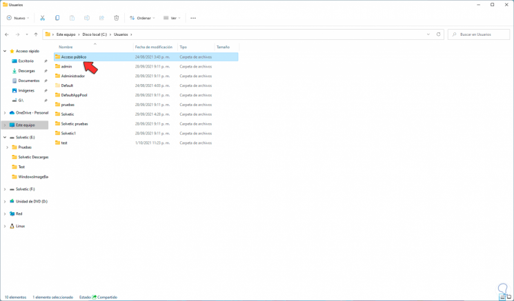Select the test folder in file list
The width and height of the screenshot is (514, 301).
click(146, 143)
